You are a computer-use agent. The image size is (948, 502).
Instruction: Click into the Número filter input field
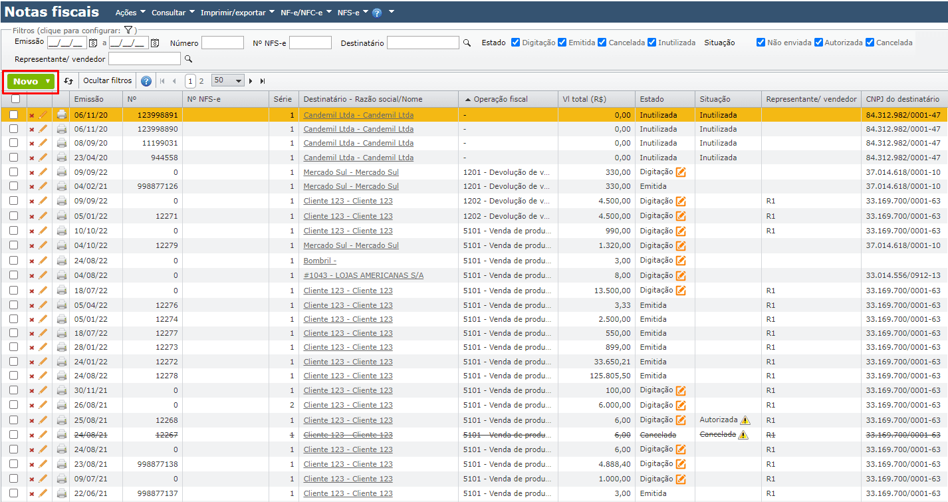pyautogui.click(x=223, y=43)
